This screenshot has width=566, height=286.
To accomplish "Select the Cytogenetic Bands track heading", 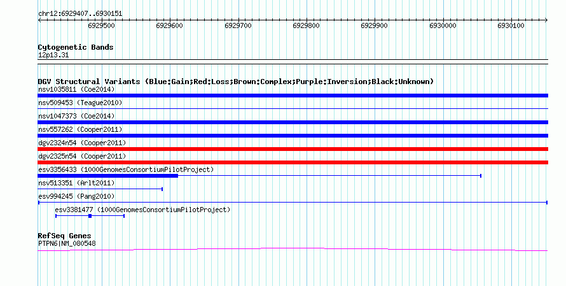I will pos(76,47).
